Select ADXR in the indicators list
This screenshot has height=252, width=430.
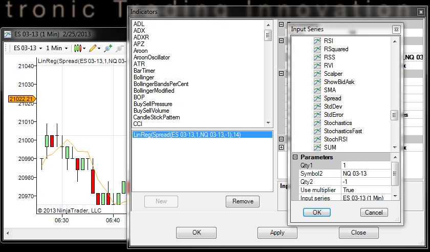tap(141, 37)
